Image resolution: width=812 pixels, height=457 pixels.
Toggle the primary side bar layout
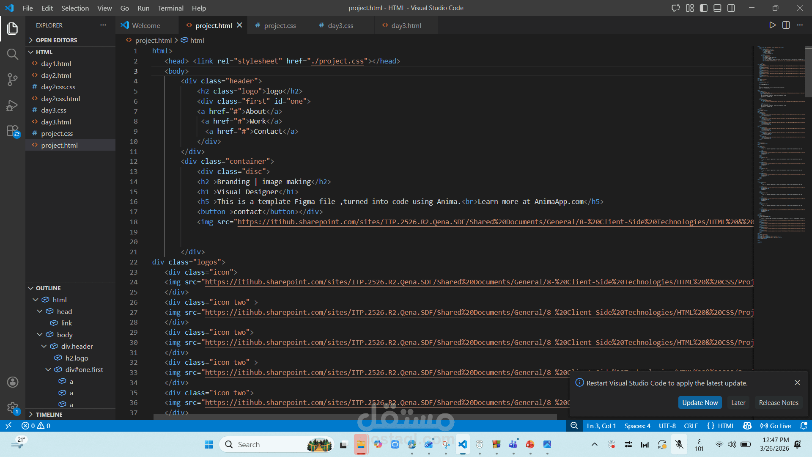pos(704,8)
